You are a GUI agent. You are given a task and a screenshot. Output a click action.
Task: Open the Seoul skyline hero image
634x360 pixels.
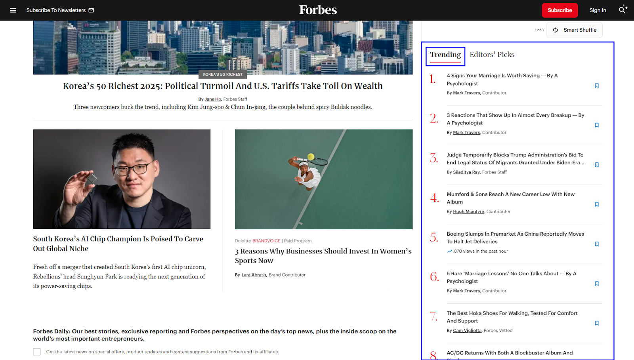(223, 48)
